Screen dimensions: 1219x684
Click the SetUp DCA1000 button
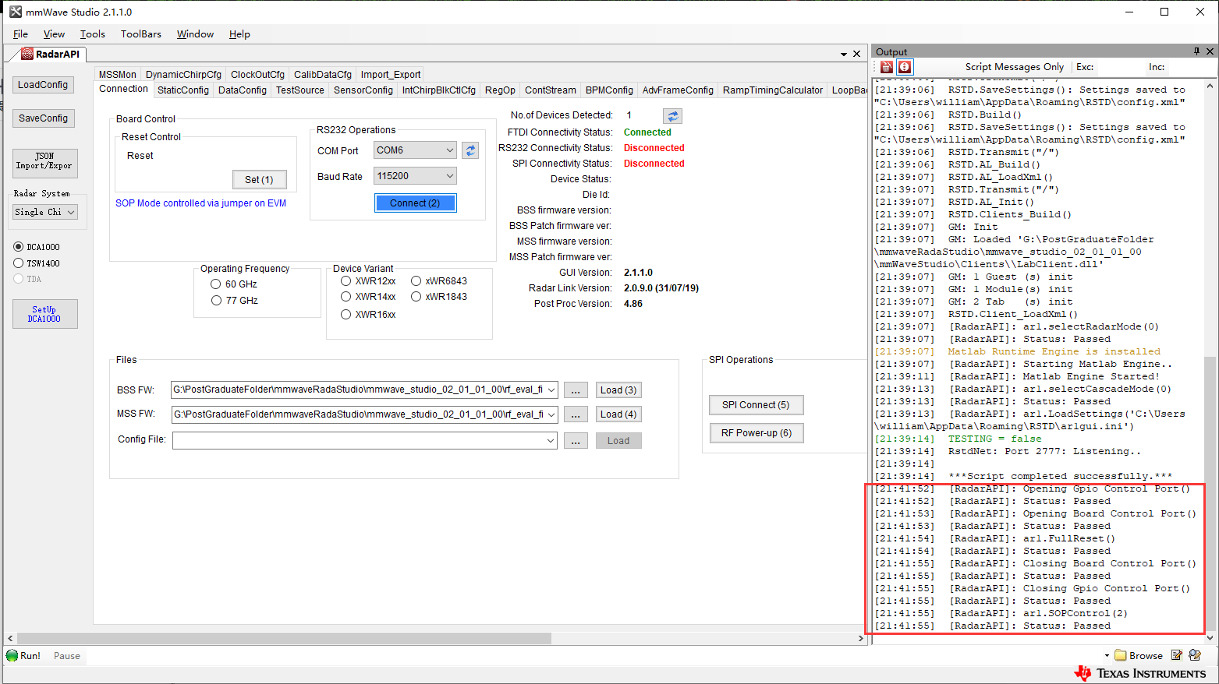click(44, 314)
